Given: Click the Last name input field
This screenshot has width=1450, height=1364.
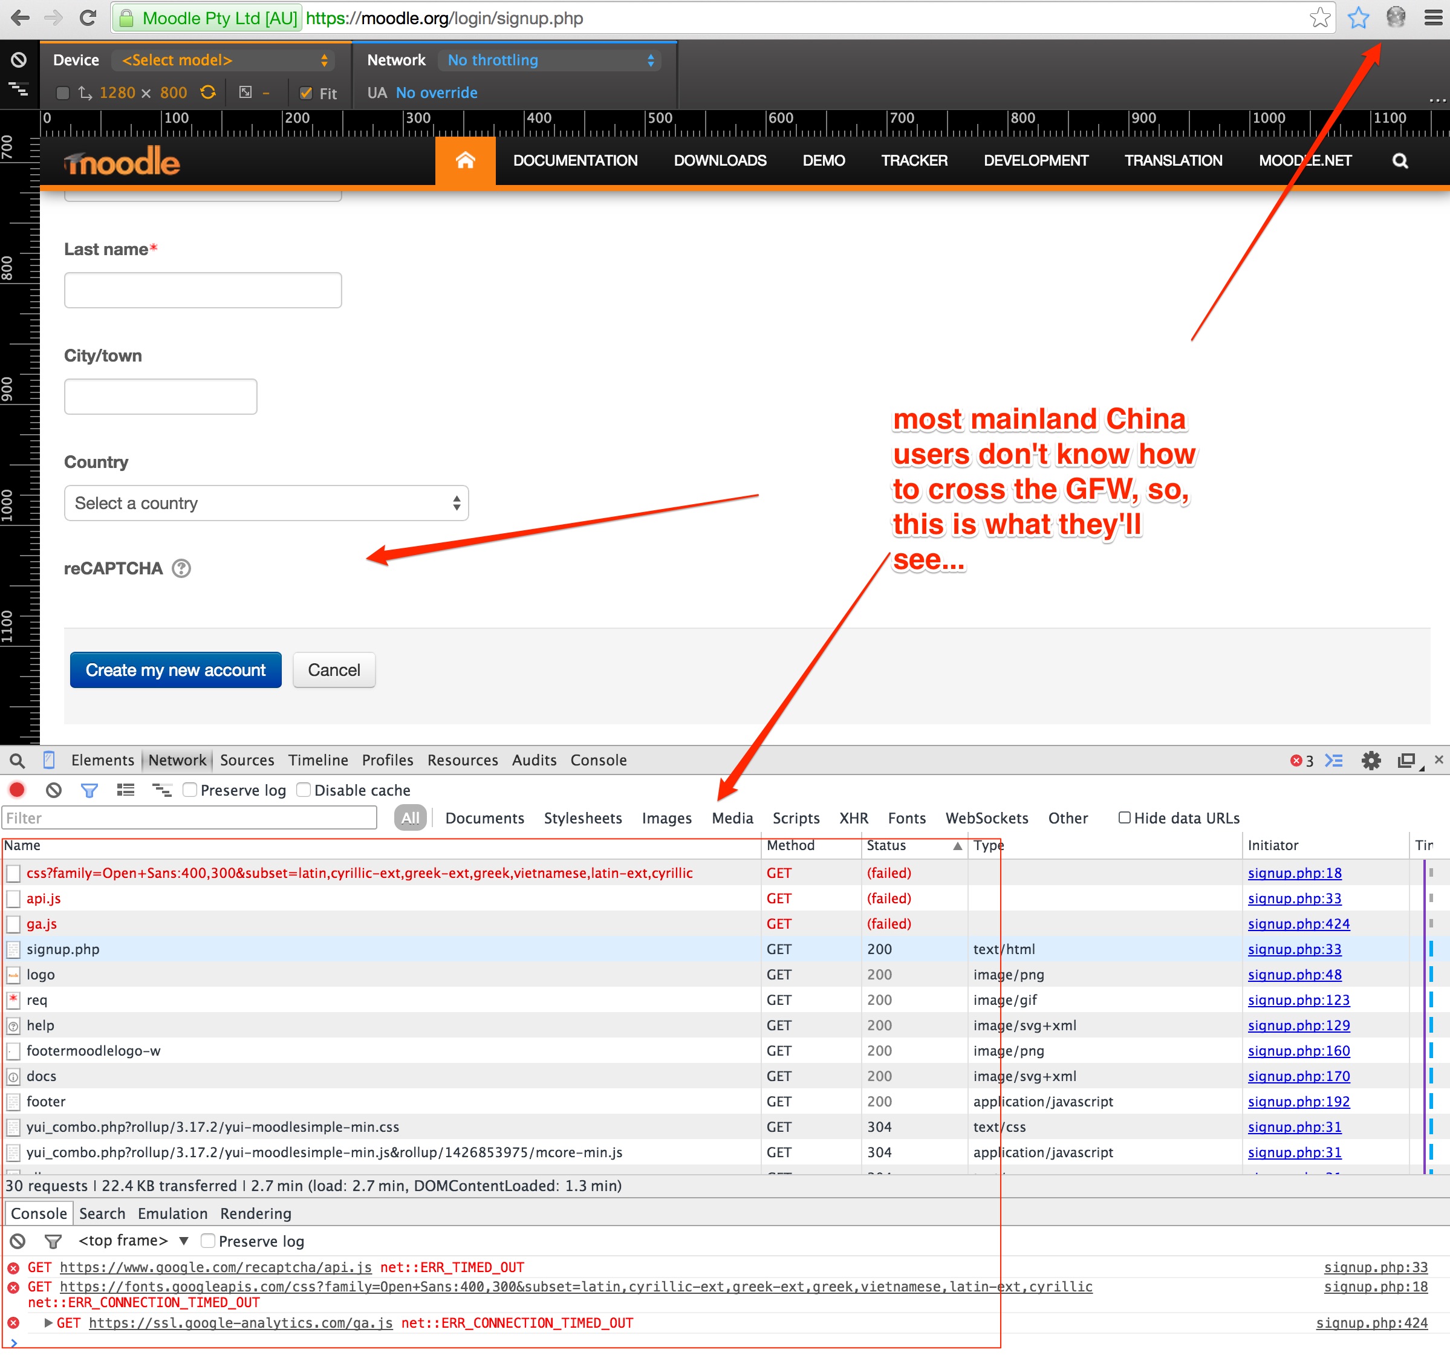Looking at the screenshot, I should click(x=203, y=290).
